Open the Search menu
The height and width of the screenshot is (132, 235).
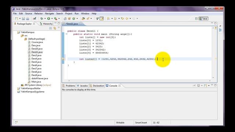coord(59,14)
